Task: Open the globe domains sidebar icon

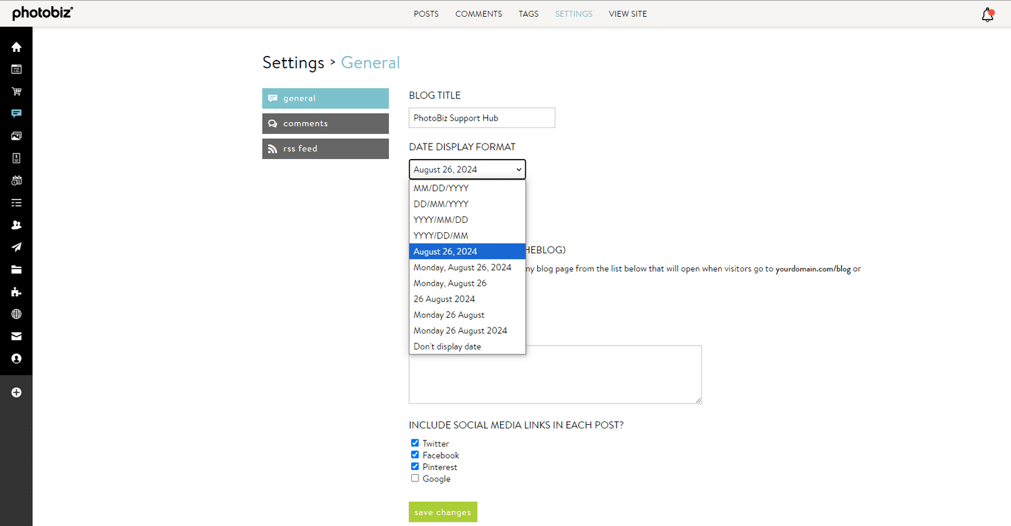Action: [x=16, y=314]
